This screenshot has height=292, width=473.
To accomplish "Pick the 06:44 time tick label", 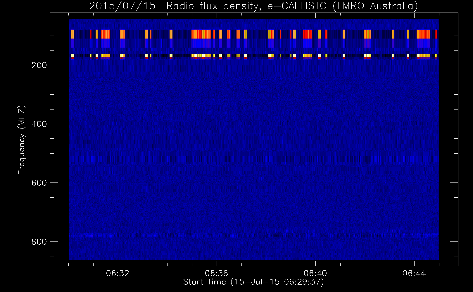I will (x=414, y=274).
